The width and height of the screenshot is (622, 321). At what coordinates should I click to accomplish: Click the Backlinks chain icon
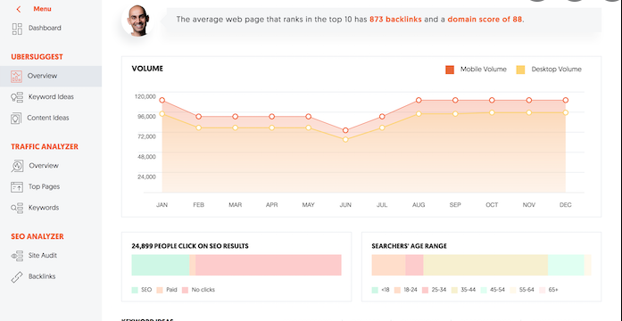click(17, 277)
